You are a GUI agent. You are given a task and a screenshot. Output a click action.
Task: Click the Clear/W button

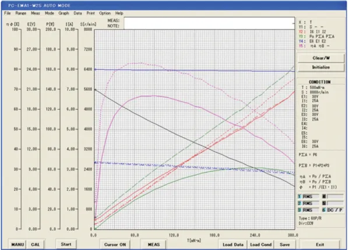pos(321,58)
